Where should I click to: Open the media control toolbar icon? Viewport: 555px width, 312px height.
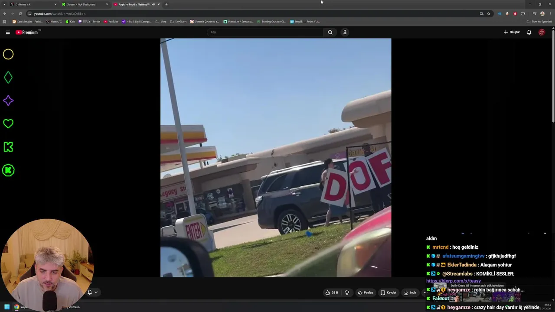535,13
